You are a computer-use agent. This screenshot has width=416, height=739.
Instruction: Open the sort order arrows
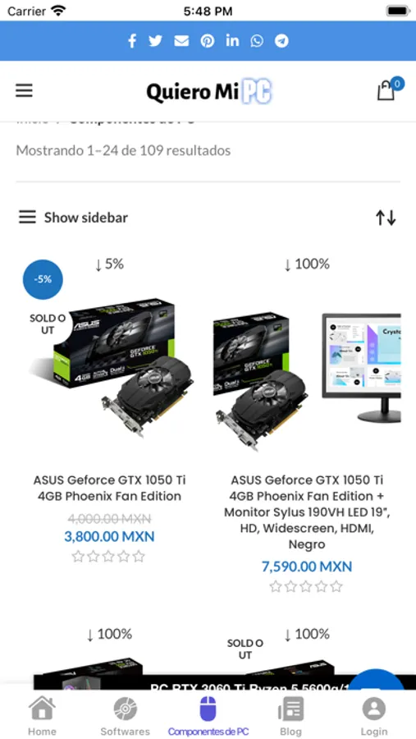pyautogui.click(x=386, y=218)
